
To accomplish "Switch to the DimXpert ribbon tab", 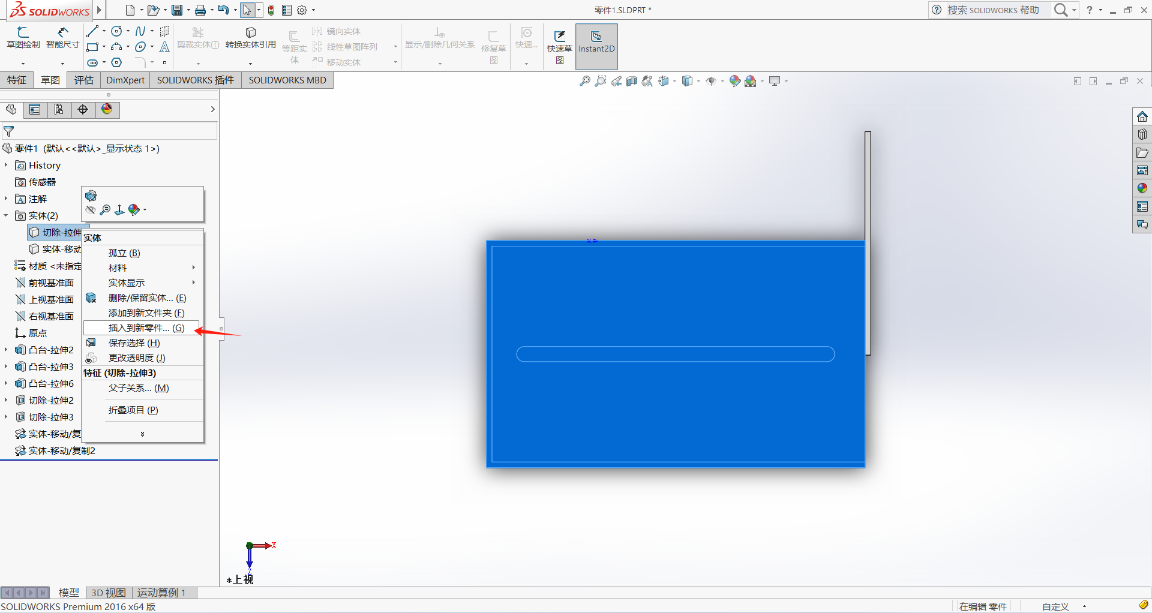I will pos(125,80).
